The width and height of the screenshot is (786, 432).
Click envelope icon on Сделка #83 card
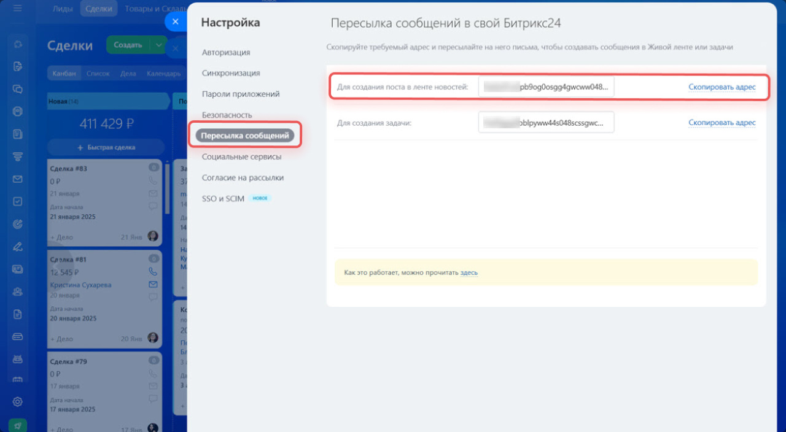(153, 194)
